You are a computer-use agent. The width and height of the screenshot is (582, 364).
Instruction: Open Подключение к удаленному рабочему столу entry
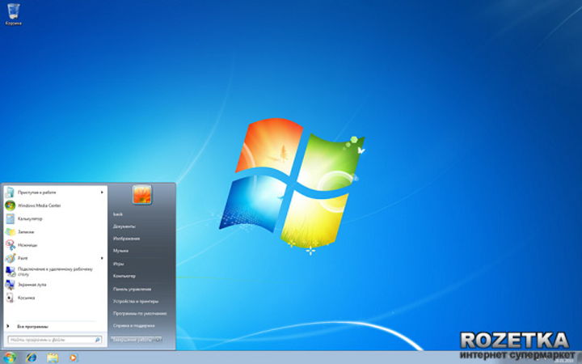pyautogui.click(x=55, y=272)
